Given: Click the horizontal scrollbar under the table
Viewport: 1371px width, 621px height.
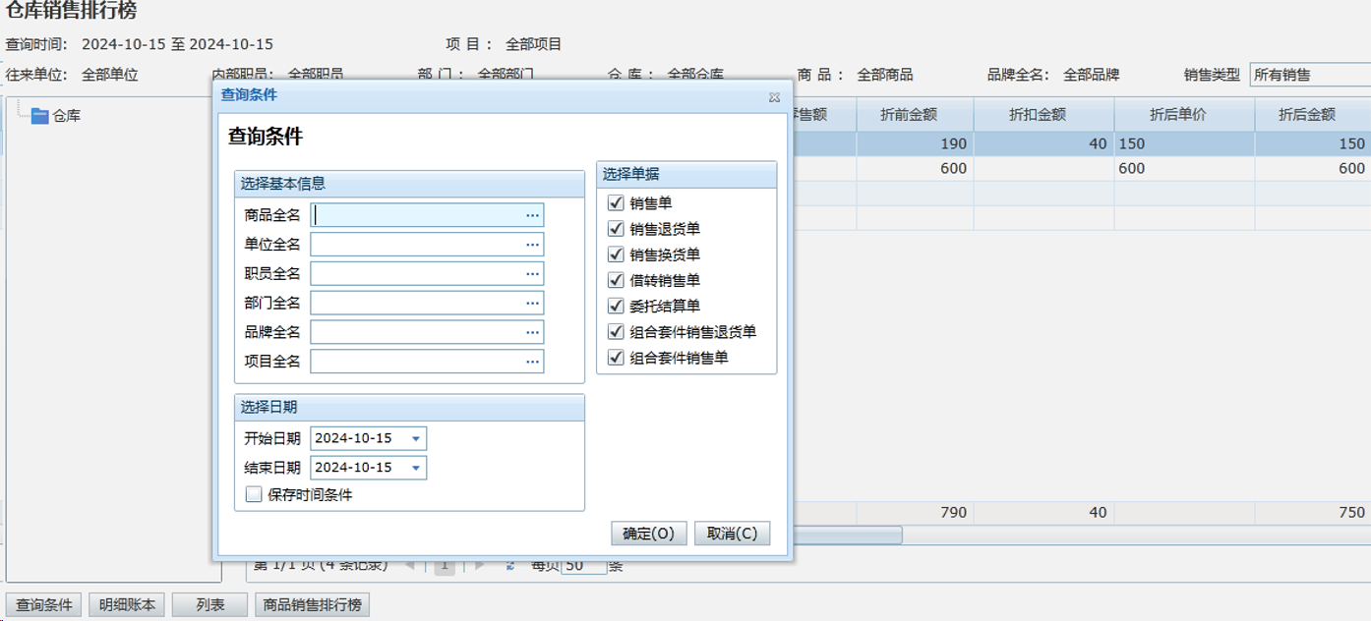Looking at the screenshot, I should tap(846, 536).
